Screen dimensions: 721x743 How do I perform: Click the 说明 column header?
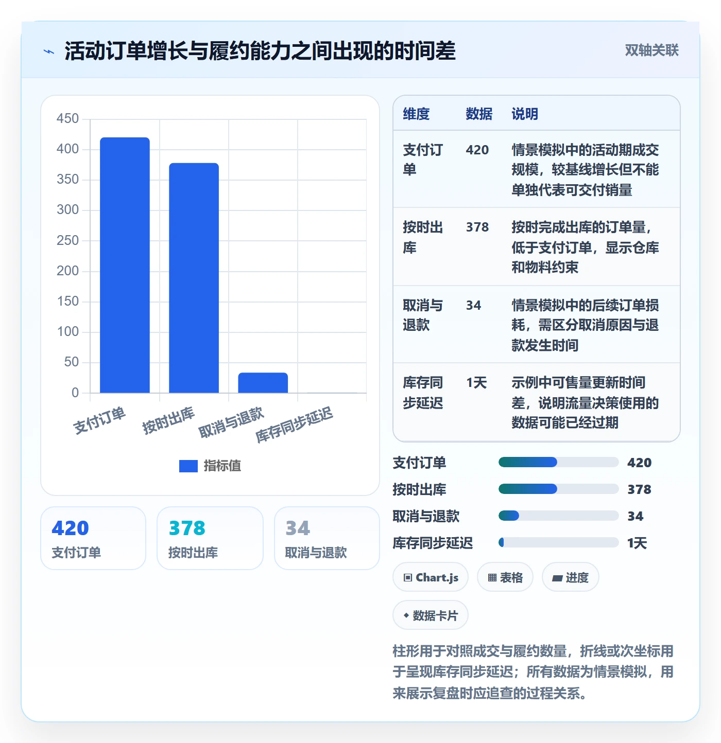[525, 114]
